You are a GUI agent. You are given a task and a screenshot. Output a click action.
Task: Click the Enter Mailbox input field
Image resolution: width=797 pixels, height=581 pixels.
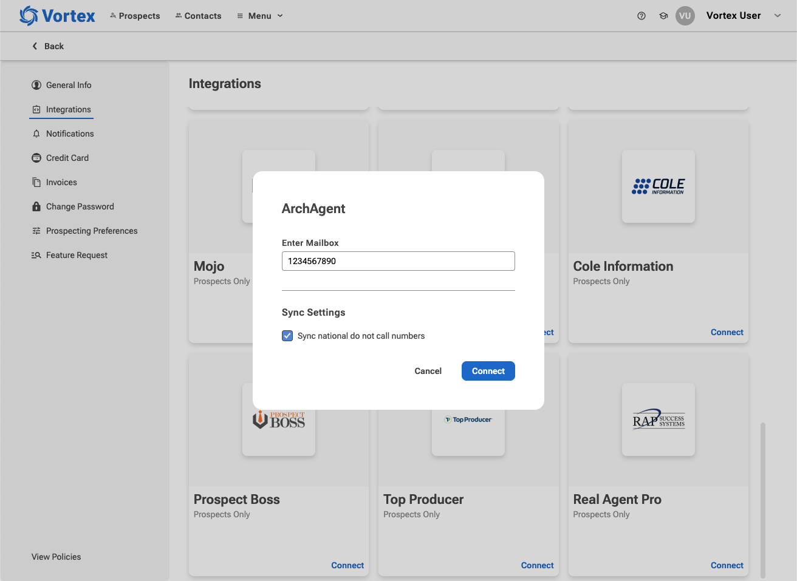(x=398, y=261)
